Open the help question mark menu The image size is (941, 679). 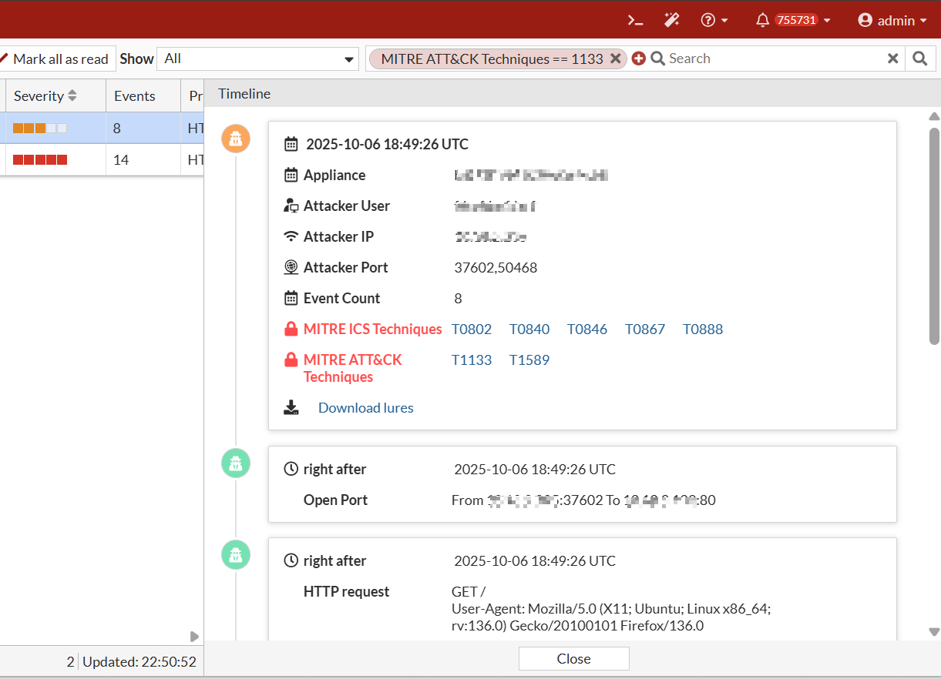click(x=714, y=21)
